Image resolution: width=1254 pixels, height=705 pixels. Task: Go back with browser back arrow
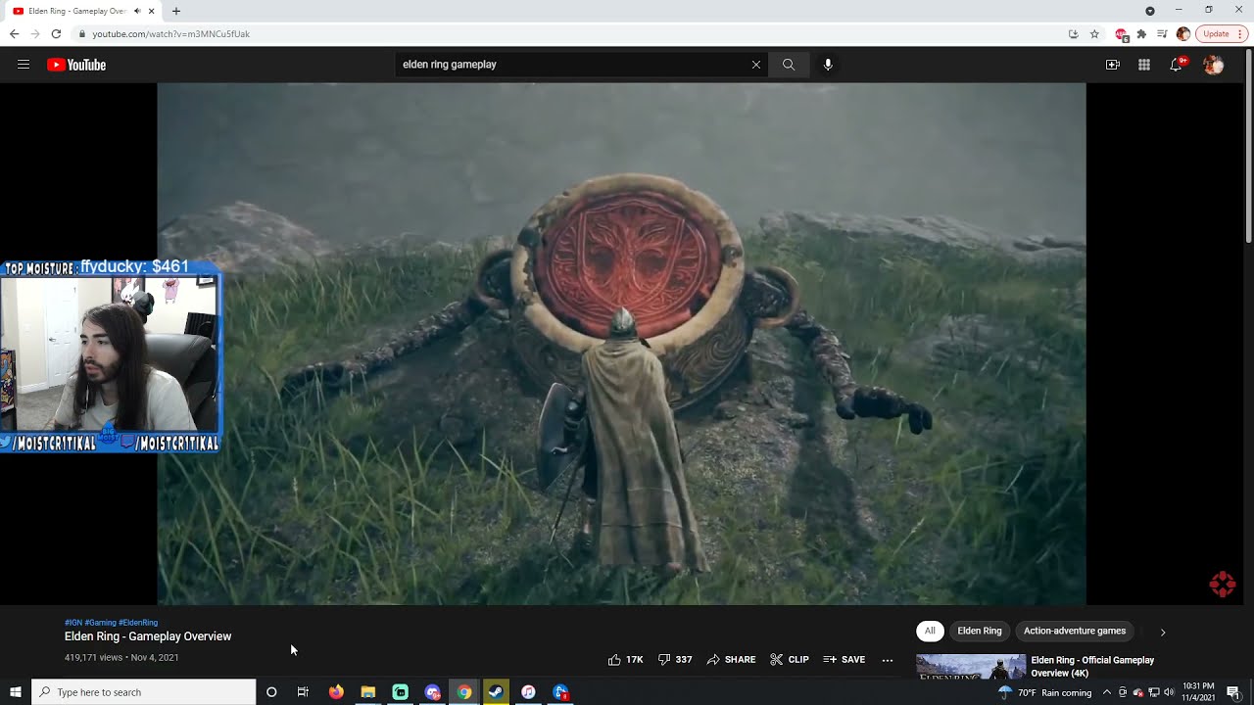[x=14, y=34]
